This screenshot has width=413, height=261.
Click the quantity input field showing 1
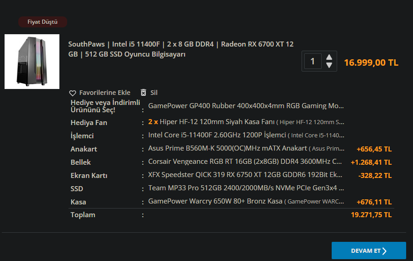click(312, 61)
